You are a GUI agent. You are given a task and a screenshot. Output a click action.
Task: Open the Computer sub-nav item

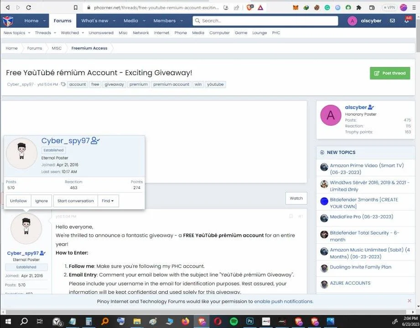(x=219, y=33)
